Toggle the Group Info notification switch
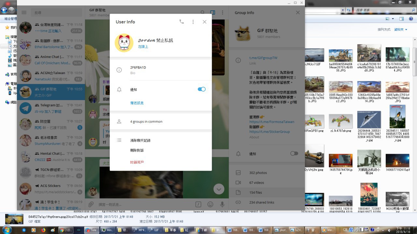Image resolution: width=417 pixels, height=234 pixels. point(294,153)
